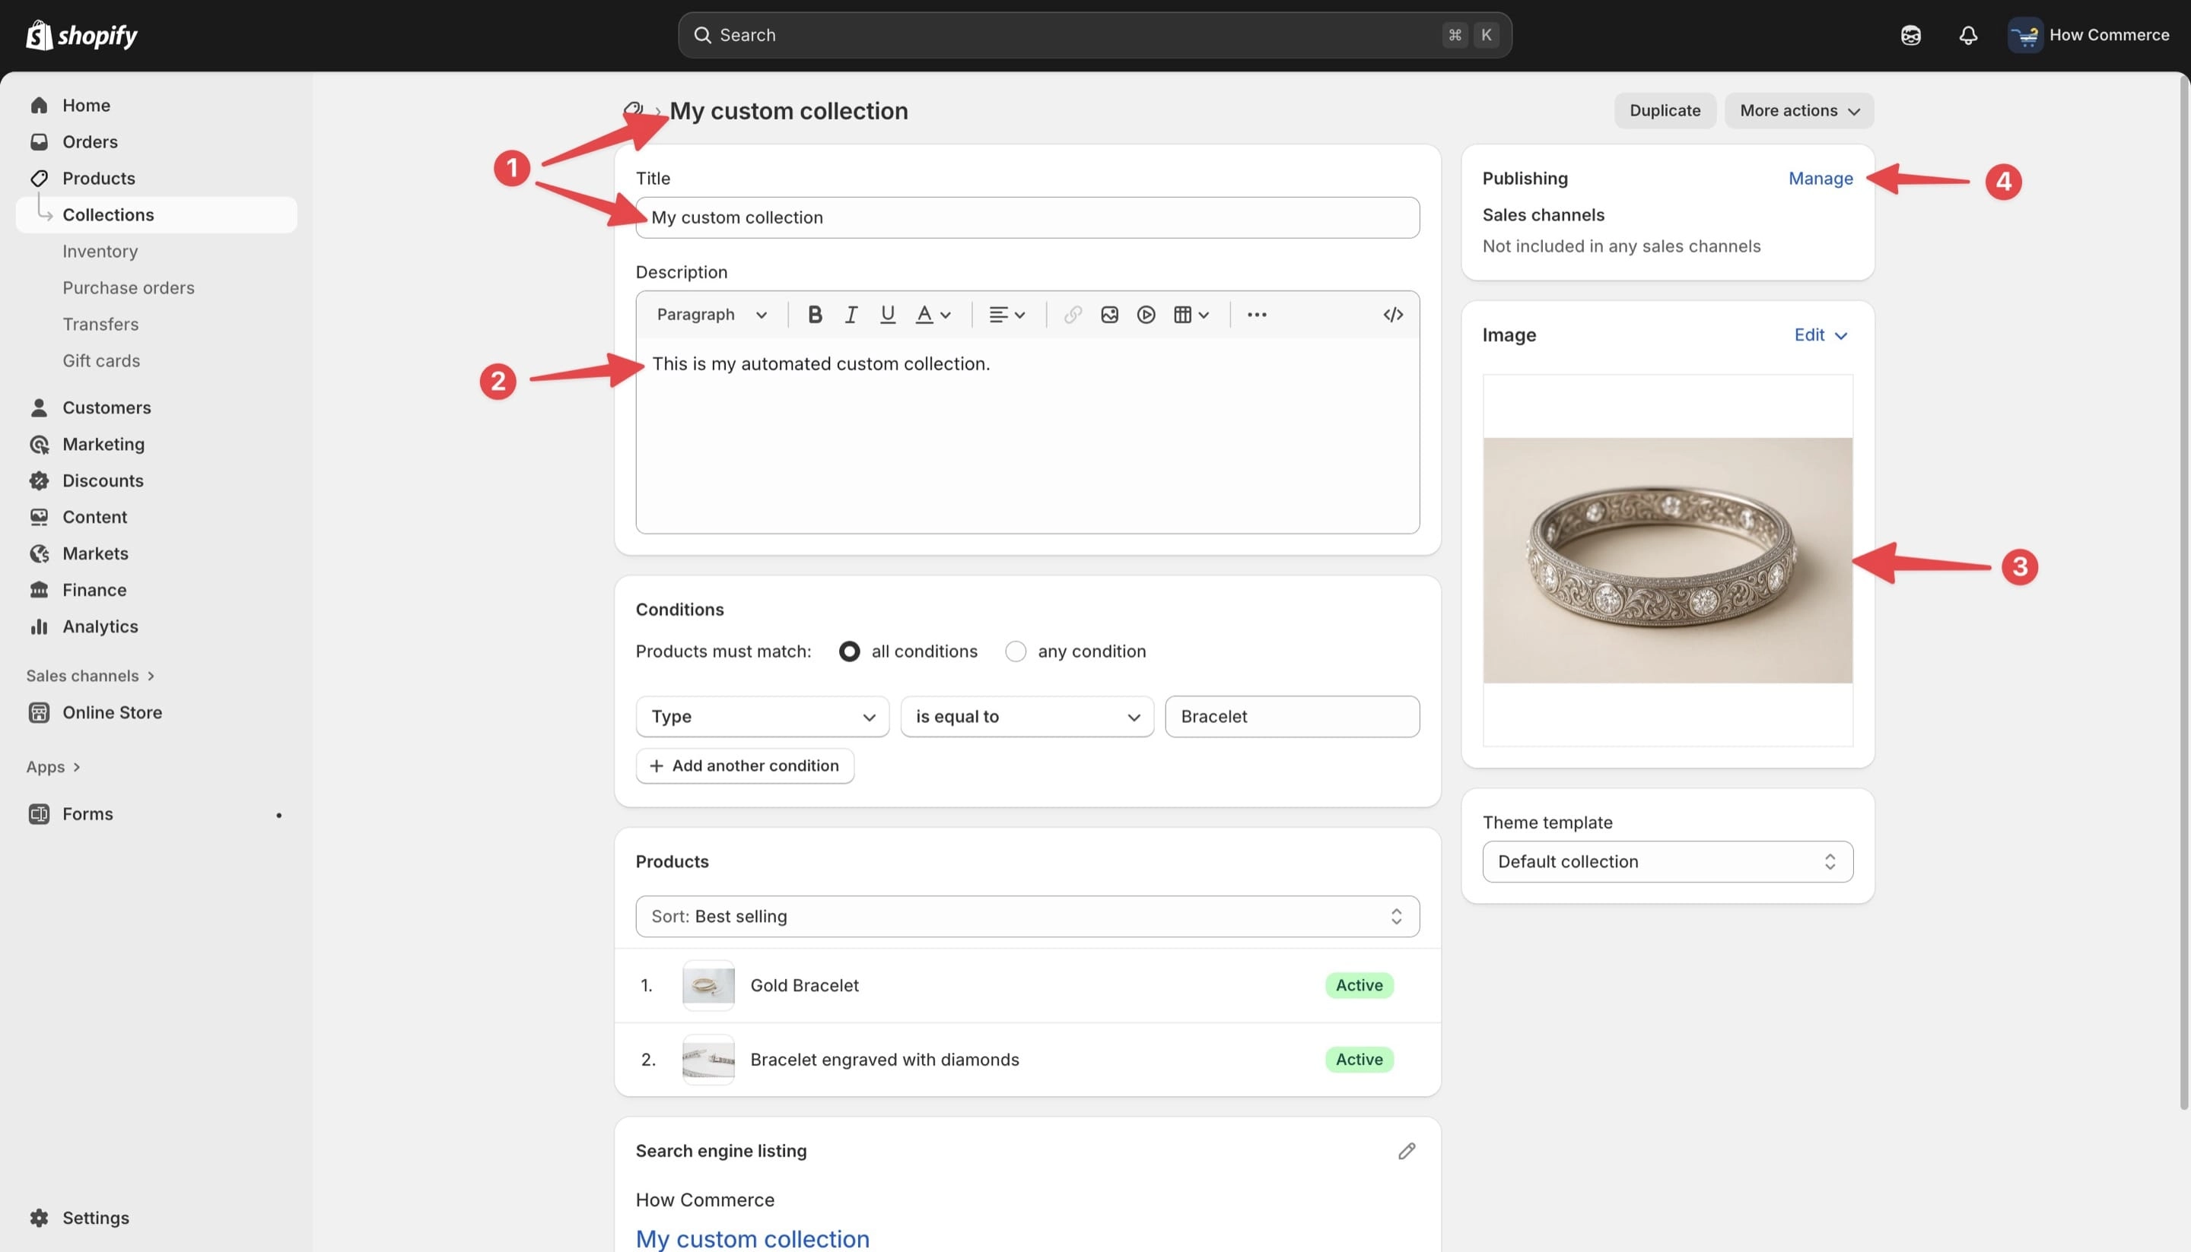Screen dimensions: 2191x1252
Task: Click the collections breadcrumb icon
Action: (x=634, y=110)
